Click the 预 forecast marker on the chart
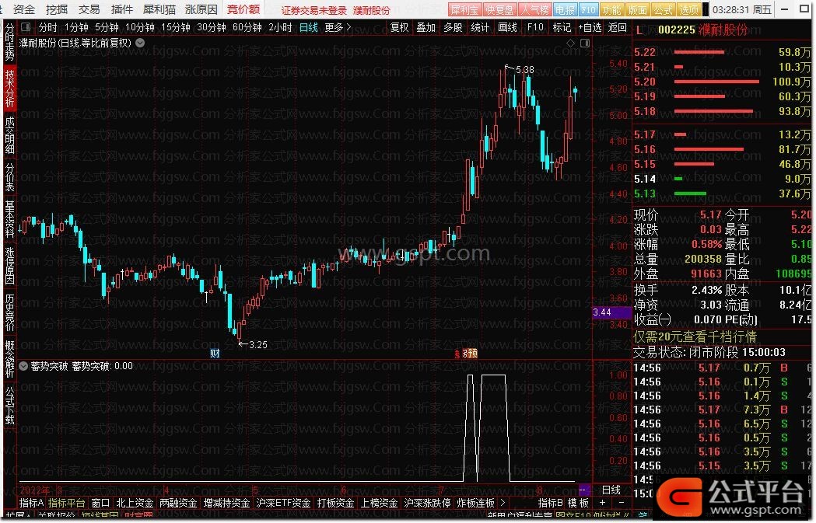The image size is (816, 523). pyautogui.click(x=472, y=354)
